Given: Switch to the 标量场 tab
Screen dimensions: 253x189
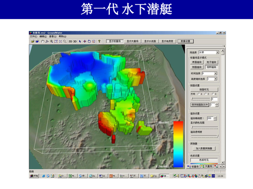Looking at the screenshot, I should [x=193, y=166].
